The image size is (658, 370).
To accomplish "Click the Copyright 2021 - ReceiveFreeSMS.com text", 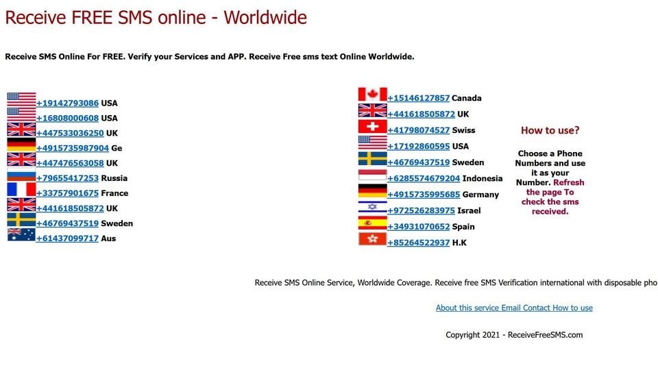I will 514,335.
